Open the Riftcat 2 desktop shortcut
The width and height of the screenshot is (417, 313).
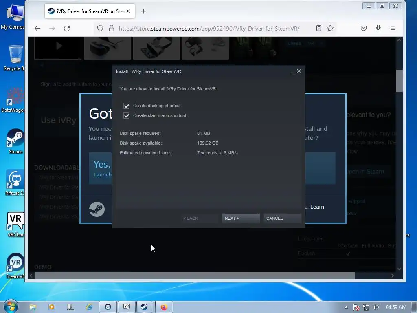click(15, 183)
